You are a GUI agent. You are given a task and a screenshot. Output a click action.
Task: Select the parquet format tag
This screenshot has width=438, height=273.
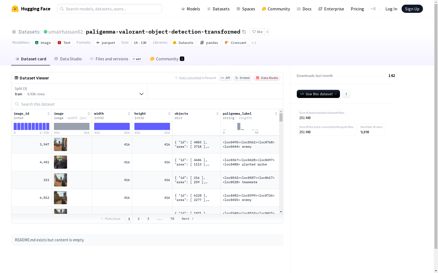105,43
